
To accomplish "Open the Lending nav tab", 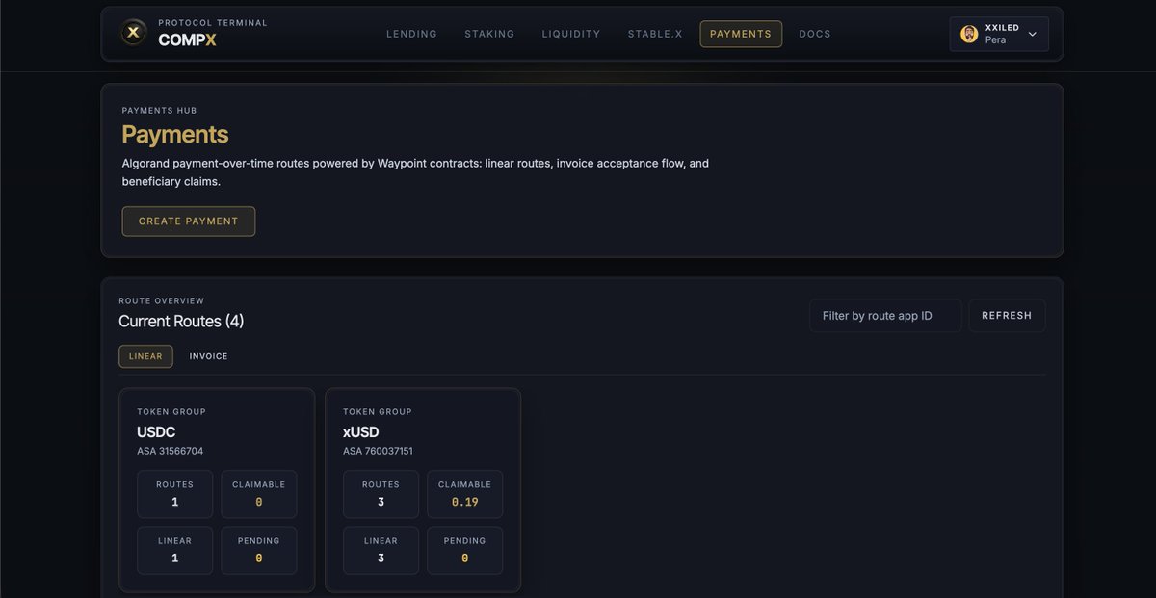I will 411,34.
